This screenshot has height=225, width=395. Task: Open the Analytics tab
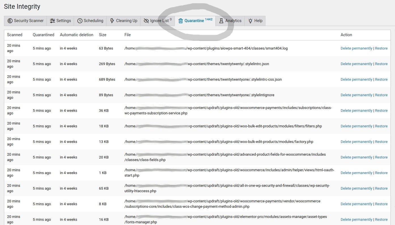click(230, 21)
